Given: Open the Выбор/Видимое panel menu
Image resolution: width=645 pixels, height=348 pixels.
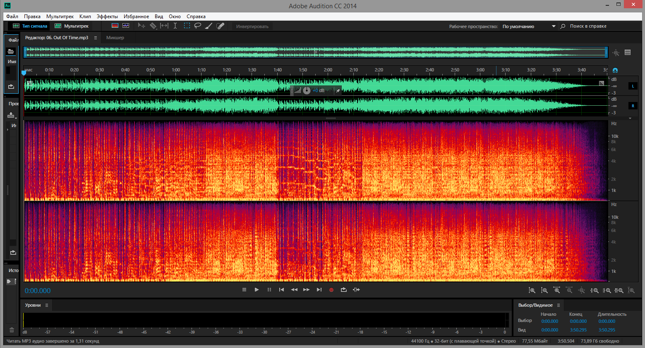Looking at the screenshot, I should pos(558,305).
